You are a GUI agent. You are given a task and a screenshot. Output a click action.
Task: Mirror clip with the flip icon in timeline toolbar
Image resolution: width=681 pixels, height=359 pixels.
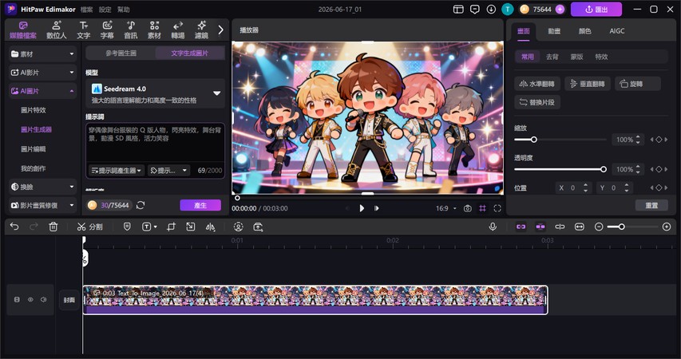210,227
